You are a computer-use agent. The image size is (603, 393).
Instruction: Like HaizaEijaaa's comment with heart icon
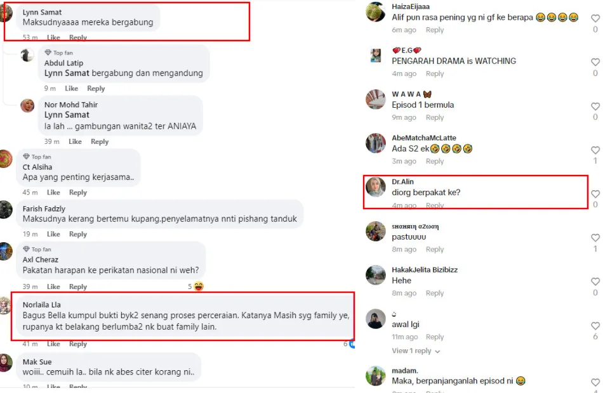point(595,18)
